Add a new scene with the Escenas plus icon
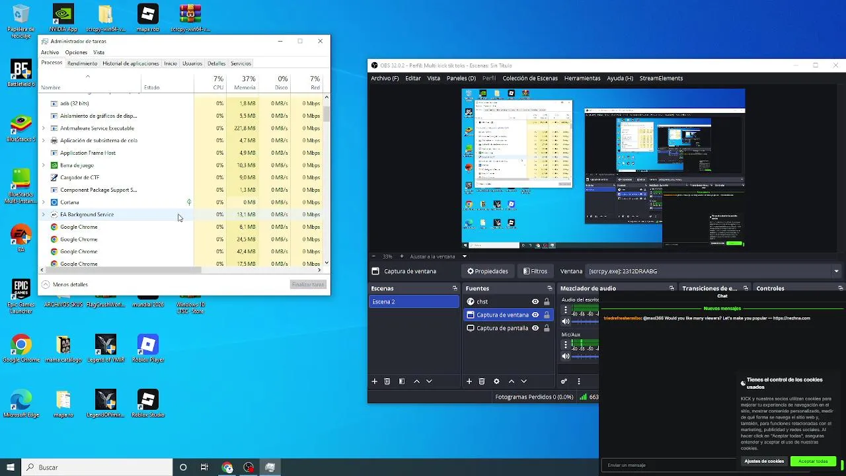The image size is (846, 476). (374, 381)
